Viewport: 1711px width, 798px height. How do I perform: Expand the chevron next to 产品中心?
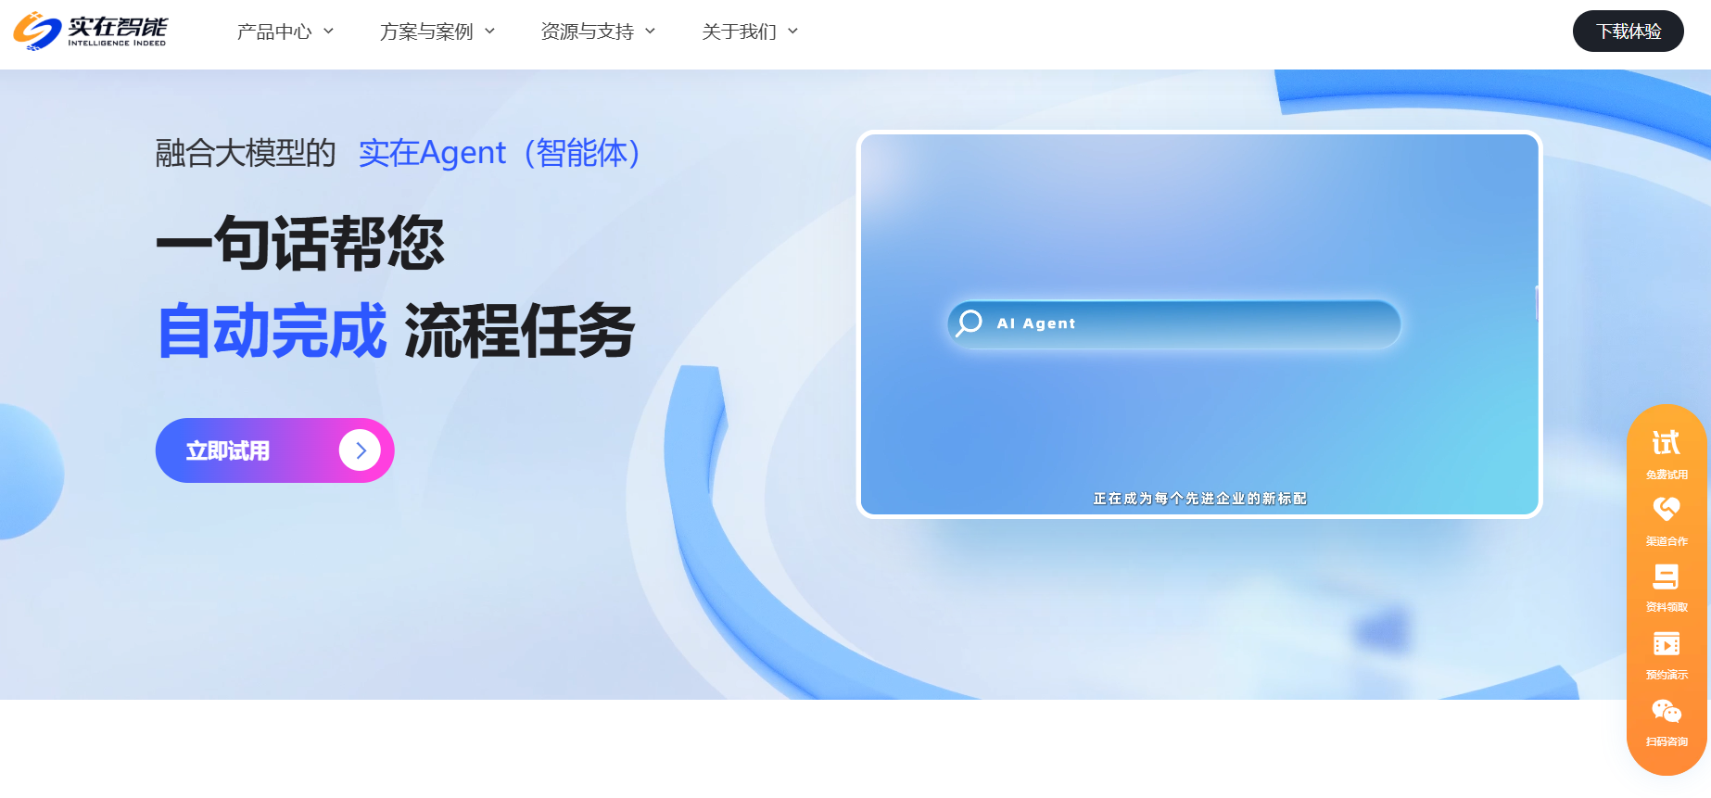328,32
